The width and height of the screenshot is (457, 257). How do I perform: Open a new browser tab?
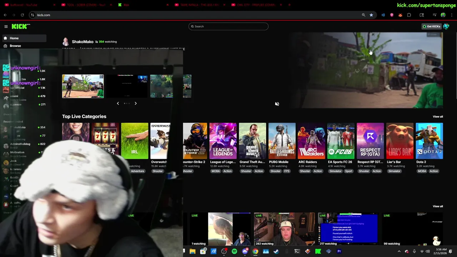pos(289,5)
